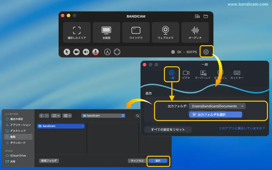Minimize the main BANDICAM window
272x170 pixels.
point(69,16)
